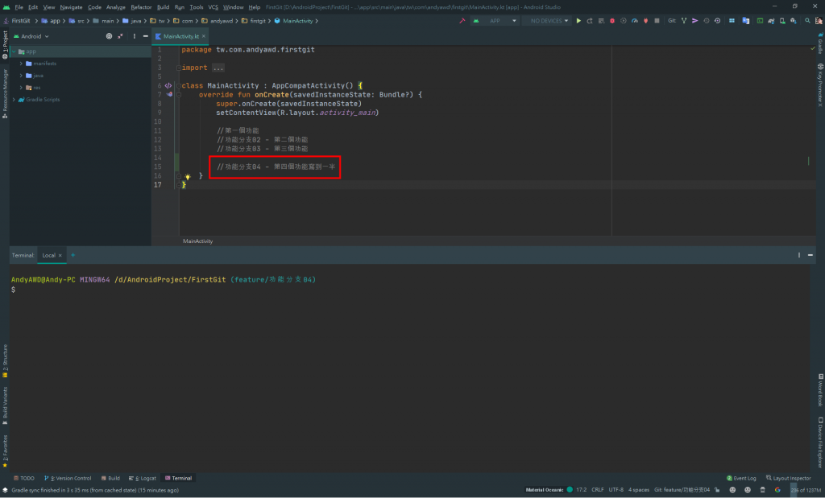Attach debugger to Android process icon
This screenshot has width=825, height=498.
coord(645,21)
